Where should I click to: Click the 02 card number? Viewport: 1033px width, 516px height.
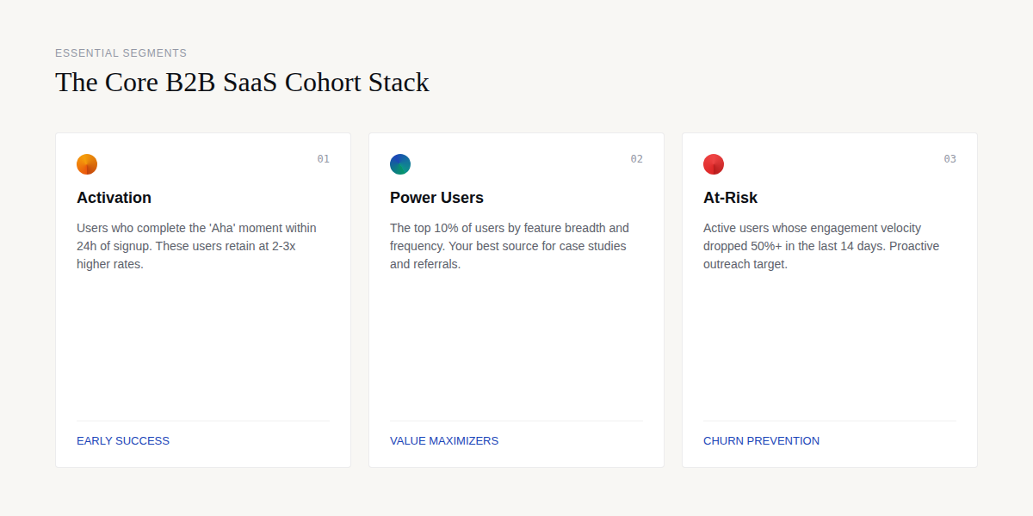636,159
